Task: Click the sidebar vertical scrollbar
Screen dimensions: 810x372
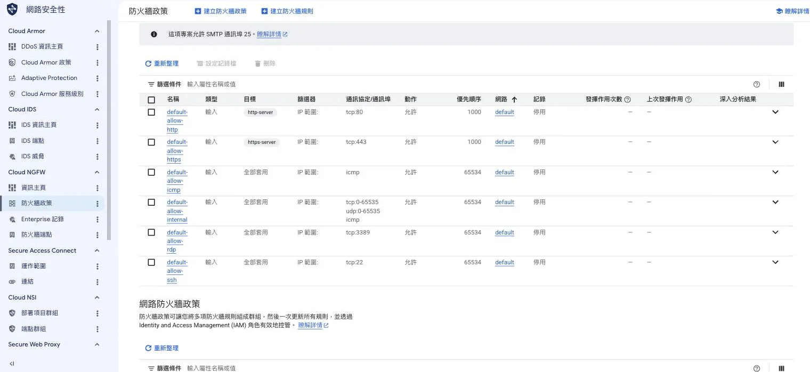Action: [109, 131]
